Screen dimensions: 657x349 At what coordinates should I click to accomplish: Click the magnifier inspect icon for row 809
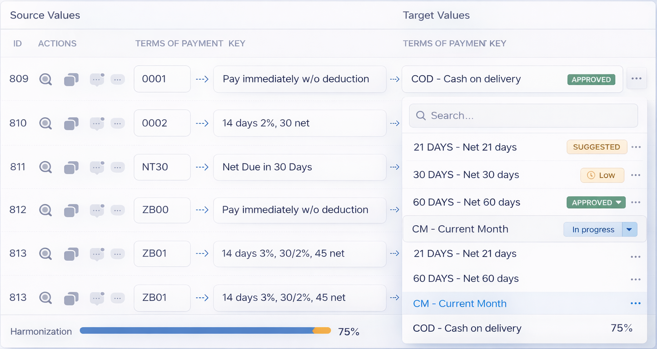(x=45, y=79)
